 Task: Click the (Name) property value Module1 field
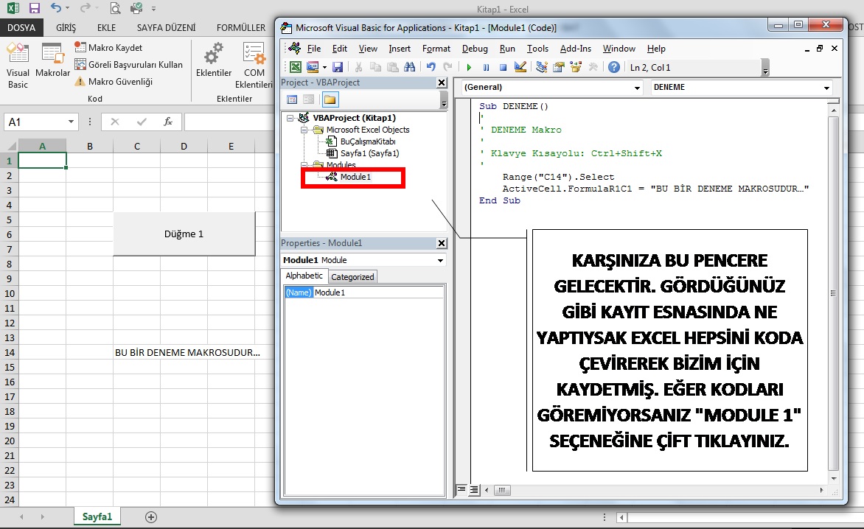tap(378, 292)
